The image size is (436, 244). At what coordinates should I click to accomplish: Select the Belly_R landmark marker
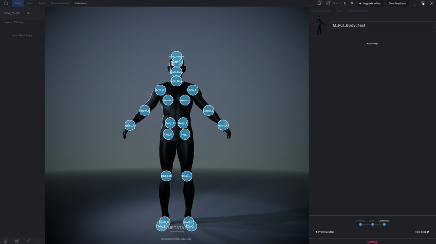(170, 123)
